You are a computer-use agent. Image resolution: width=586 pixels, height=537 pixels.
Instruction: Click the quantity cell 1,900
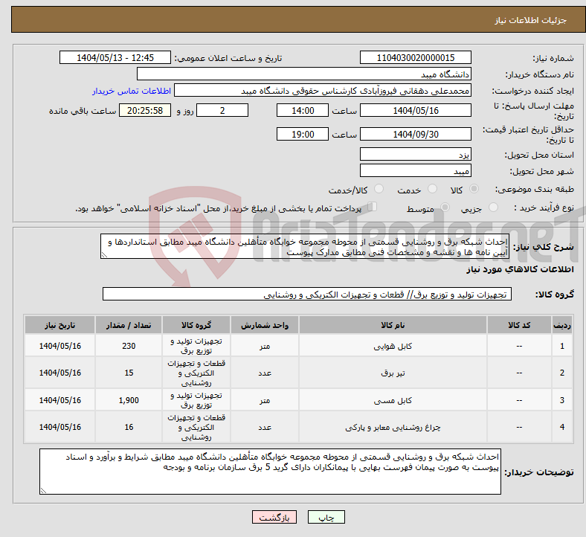[x=129, y=400]
